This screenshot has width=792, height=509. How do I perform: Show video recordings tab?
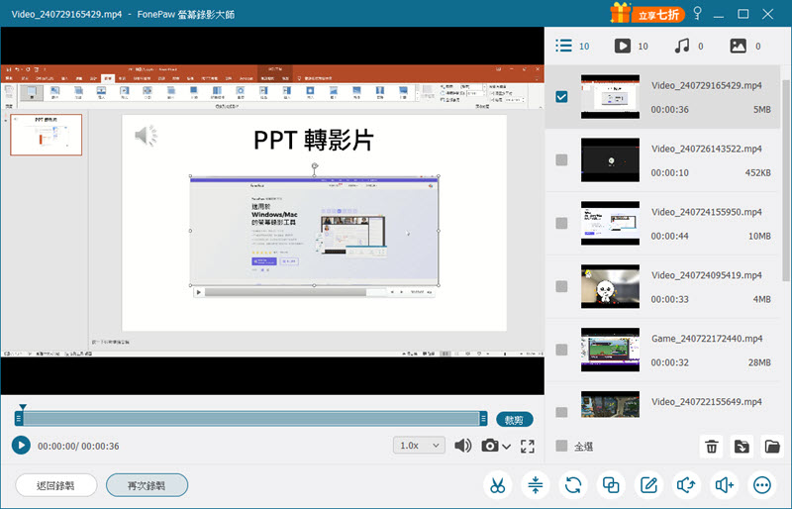coord(631,46)
